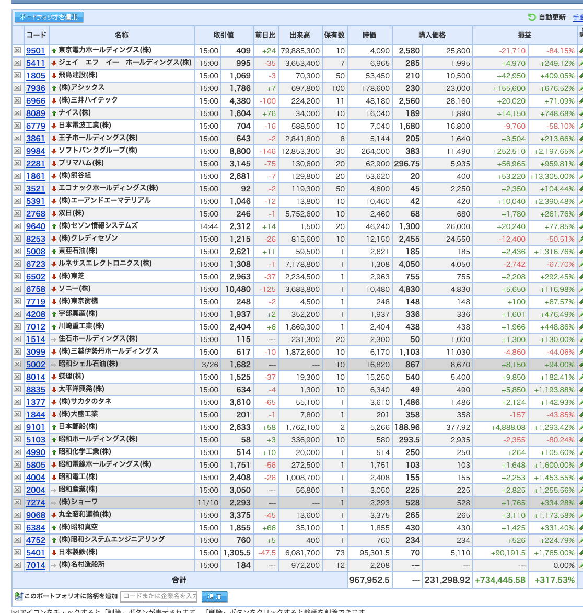Click the 前日比 column header

[x=265, y=35]
